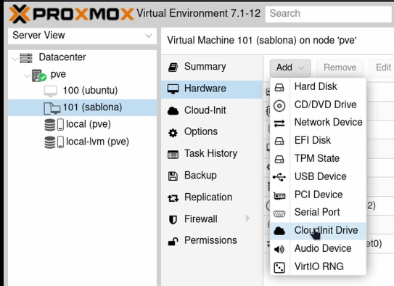Click the Audio Device speaker icon

point(279,249)
